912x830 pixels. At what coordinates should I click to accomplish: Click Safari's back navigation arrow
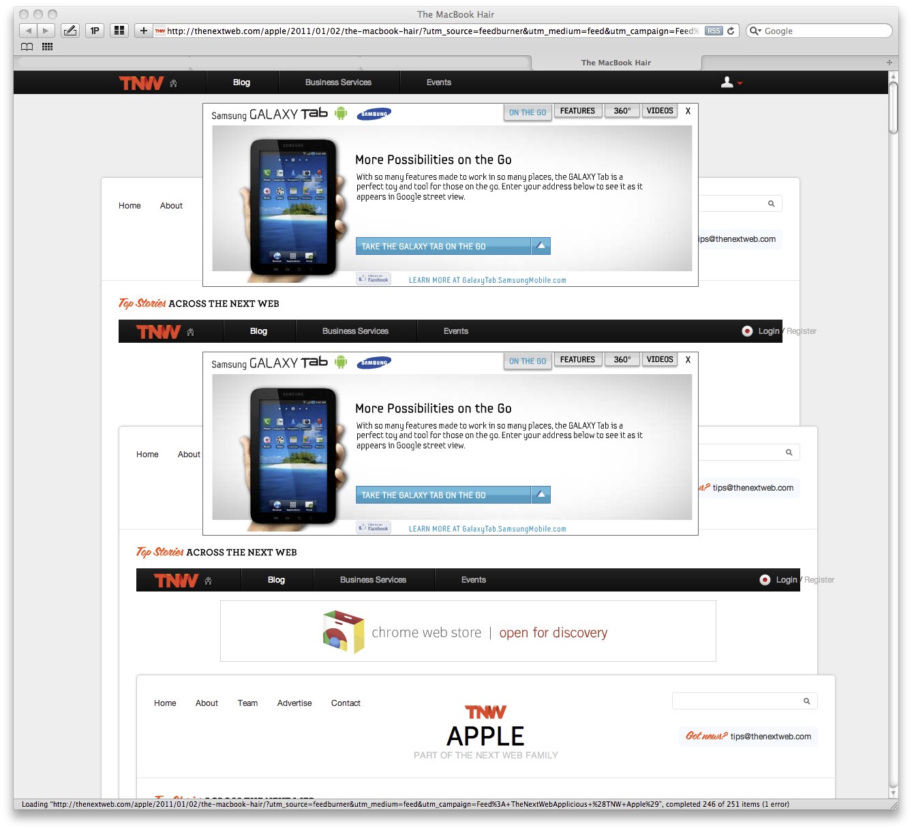pos(28,31)
